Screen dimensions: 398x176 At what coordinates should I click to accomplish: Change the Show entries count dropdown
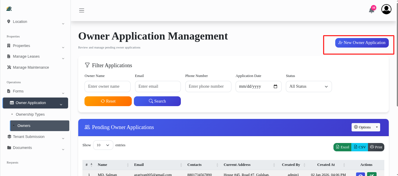click(x=103, y=145)
